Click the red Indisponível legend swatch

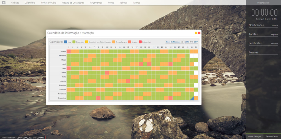tap(140, 42)
